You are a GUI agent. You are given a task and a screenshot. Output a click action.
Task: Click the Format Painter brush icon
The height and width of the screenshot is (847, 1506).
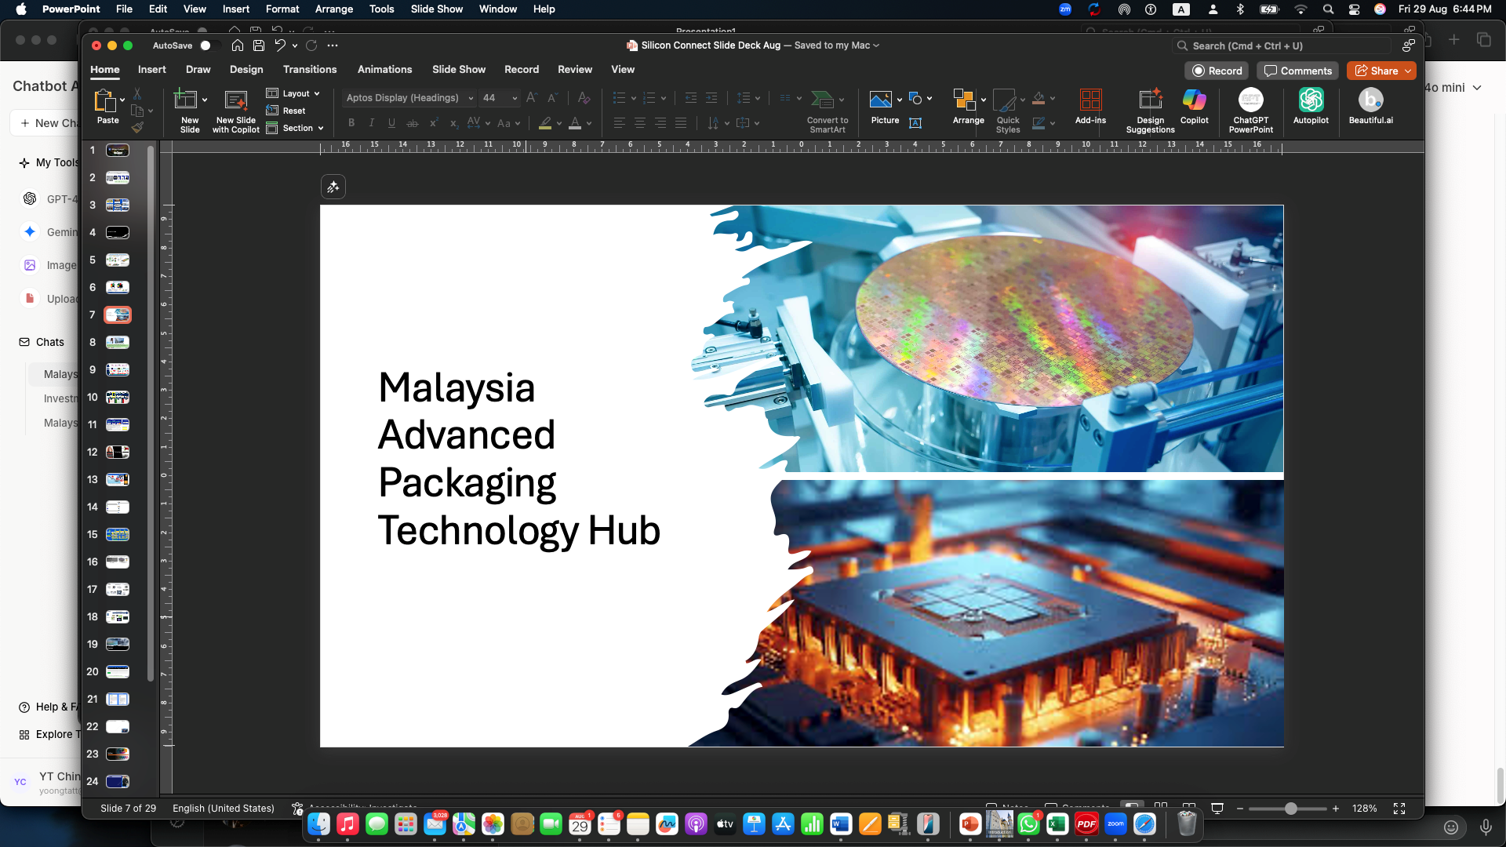(137, 127)
